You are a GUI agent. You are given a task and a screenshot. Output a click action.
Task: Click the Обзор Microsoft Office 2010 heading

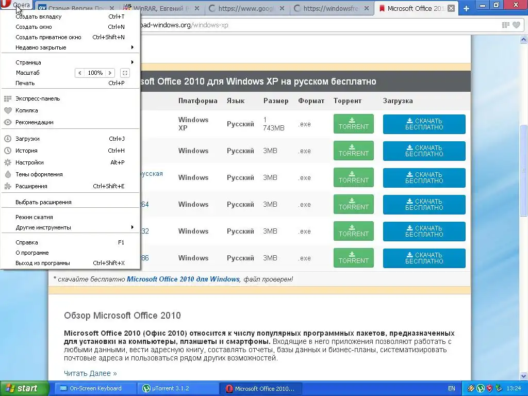click(122, 316)
